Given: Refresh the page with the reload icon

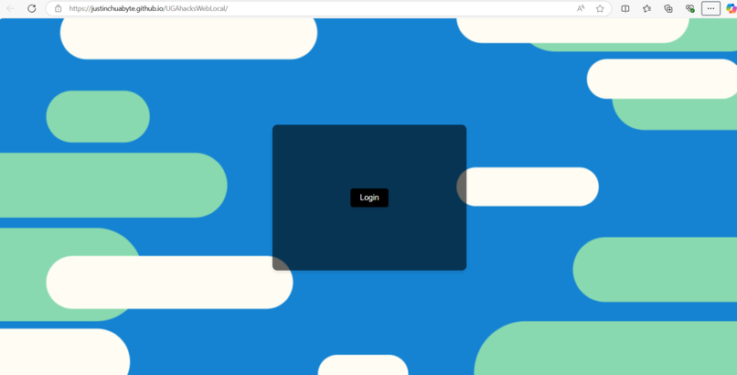Looking at the screenshot, I should [x=31, y=8].
